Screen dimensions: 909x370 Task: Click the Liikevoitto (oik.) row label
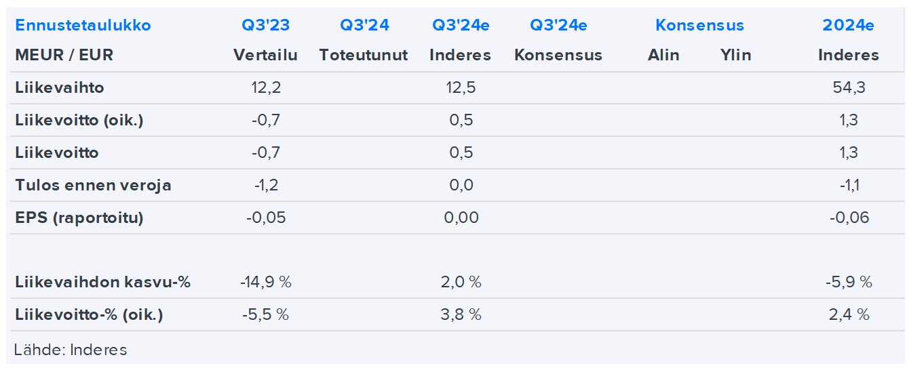click(x=79, y=120)
